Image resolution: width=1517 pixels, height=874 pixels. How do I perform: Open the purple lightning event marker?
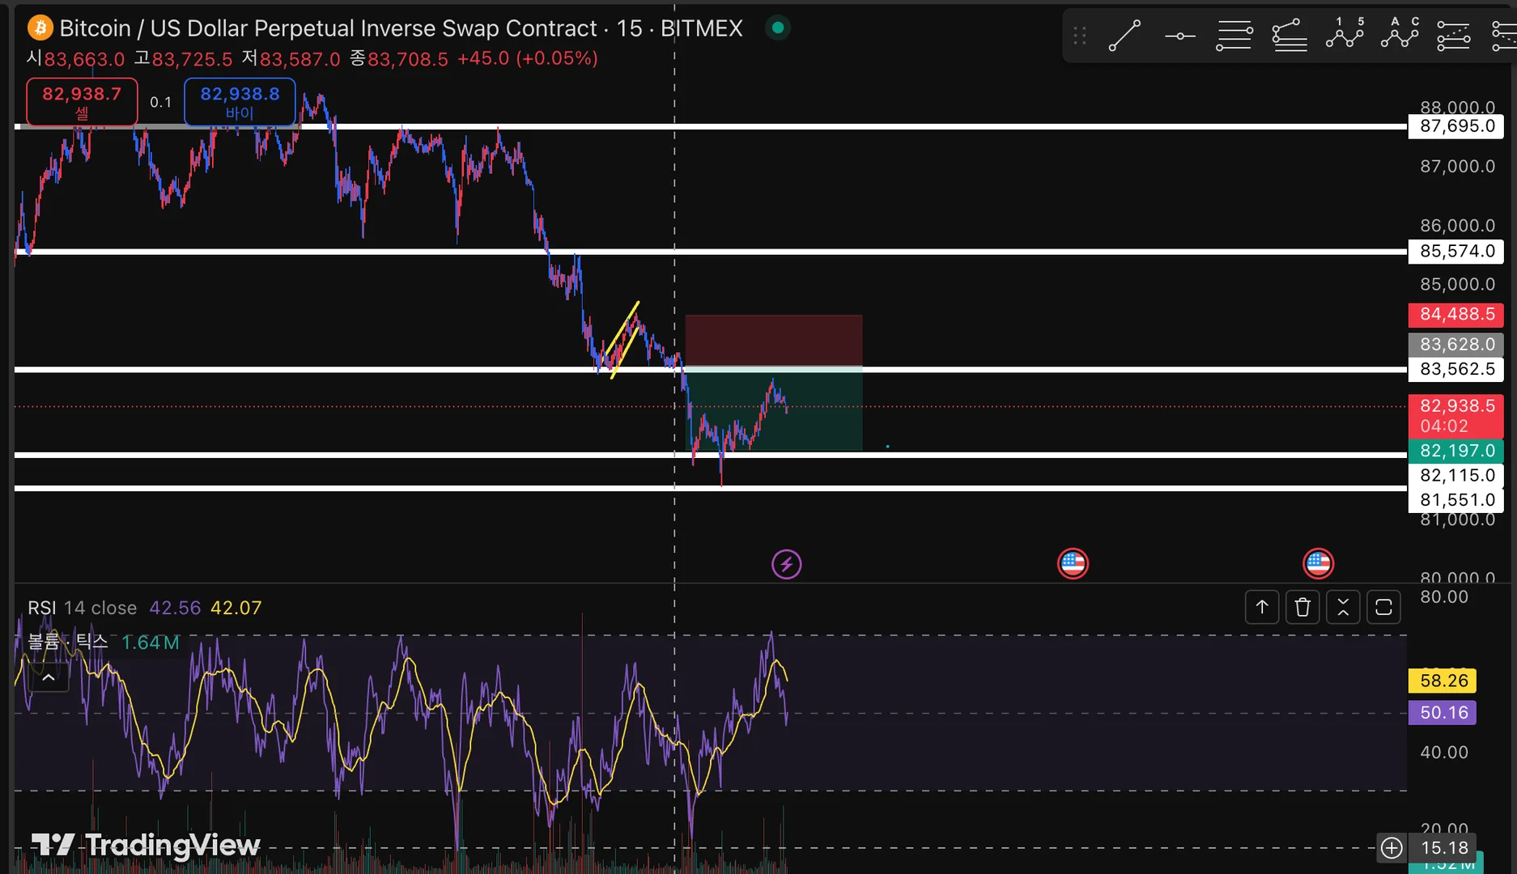786,564
